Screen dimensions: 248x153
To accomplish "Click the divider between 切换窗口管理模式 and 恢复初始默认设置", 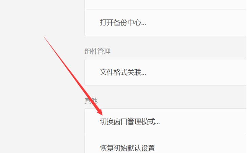I will [166, 135].
